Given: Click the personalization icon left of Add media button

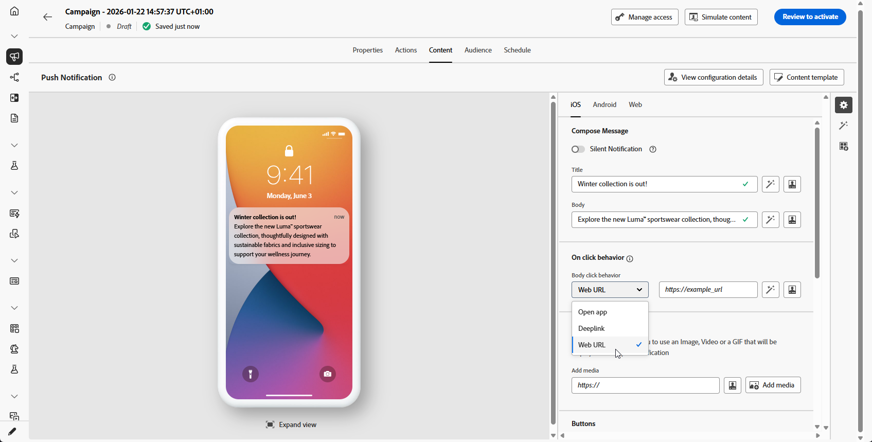Looking at the screenshot, I should (733, 385).
